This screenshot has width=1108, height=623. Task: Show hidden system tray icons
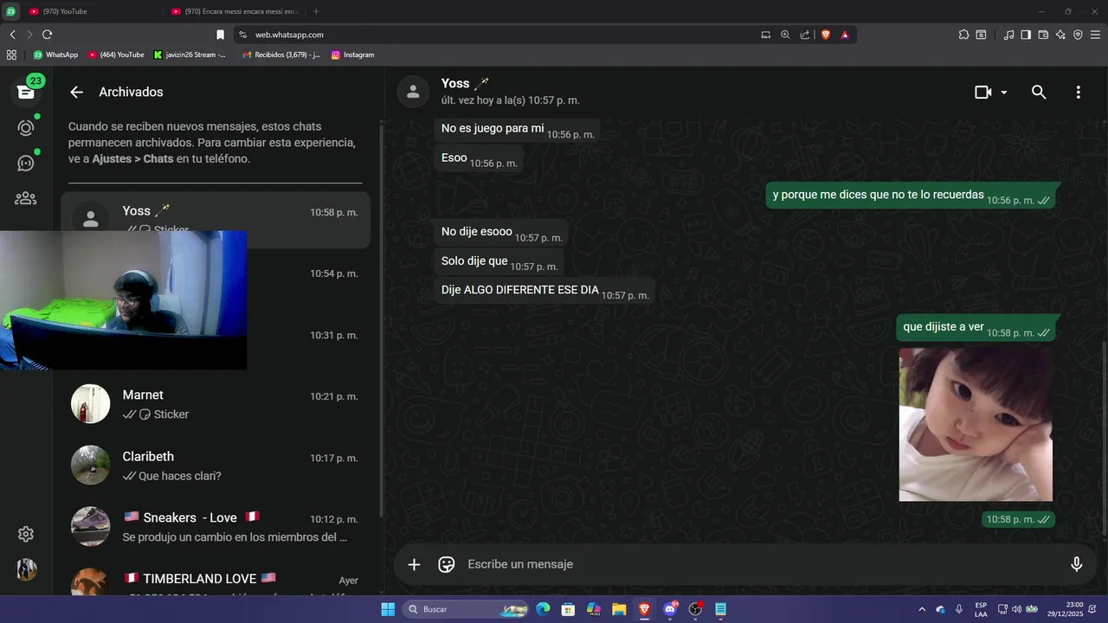921,609
